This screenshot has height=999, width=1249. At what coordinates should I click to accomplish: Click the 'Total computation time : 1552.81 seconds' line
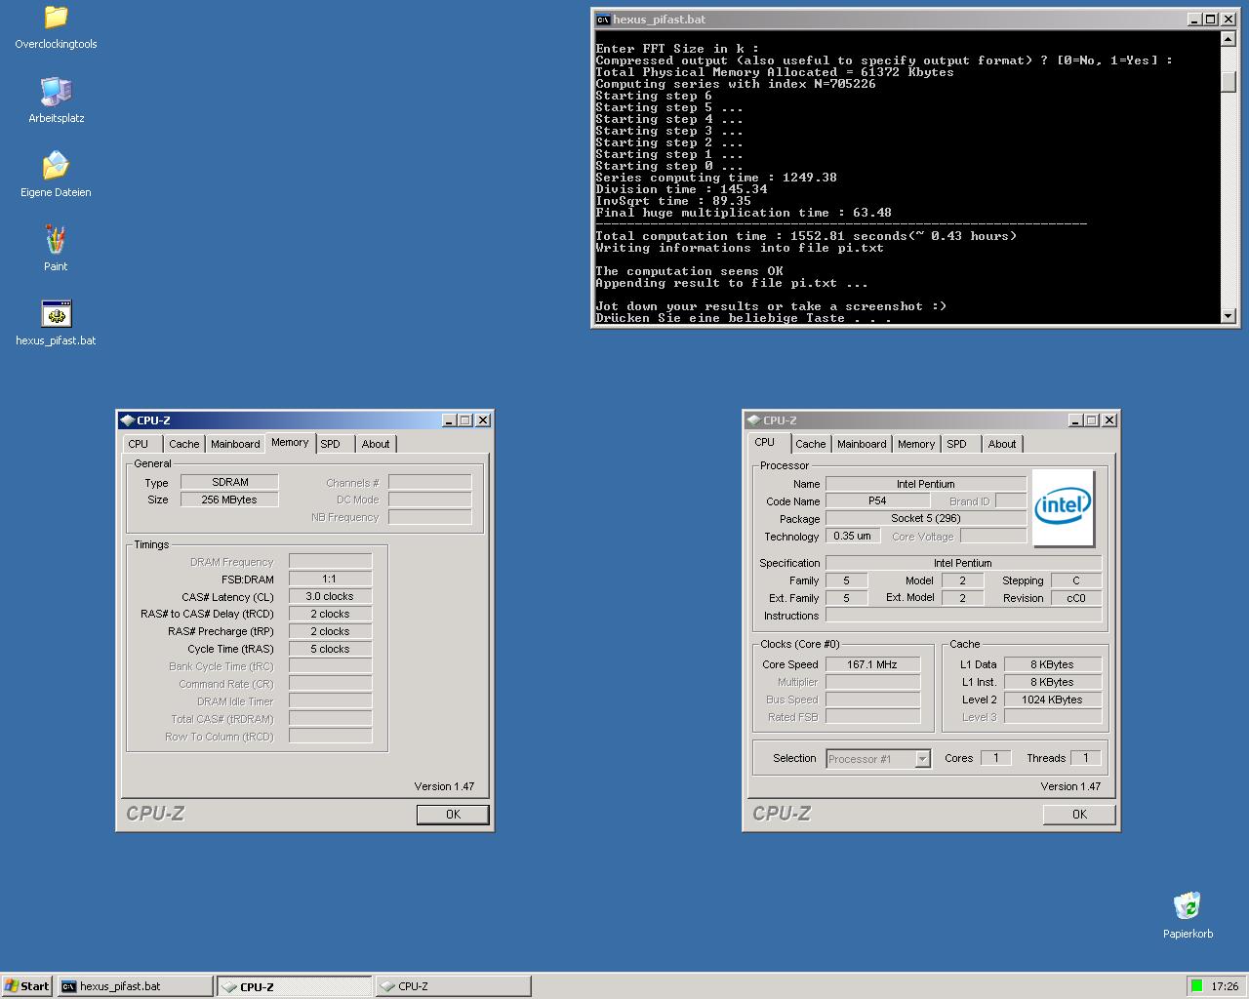click(806, 236)
